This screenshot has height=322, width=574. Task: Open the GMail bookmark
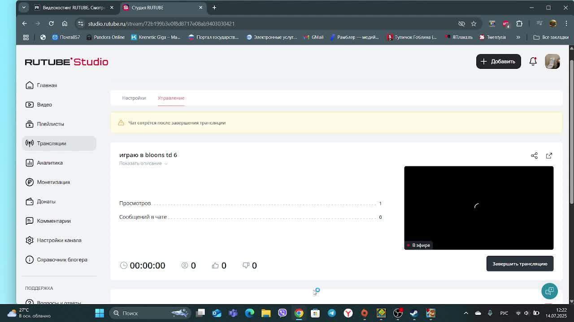[313, 37]
